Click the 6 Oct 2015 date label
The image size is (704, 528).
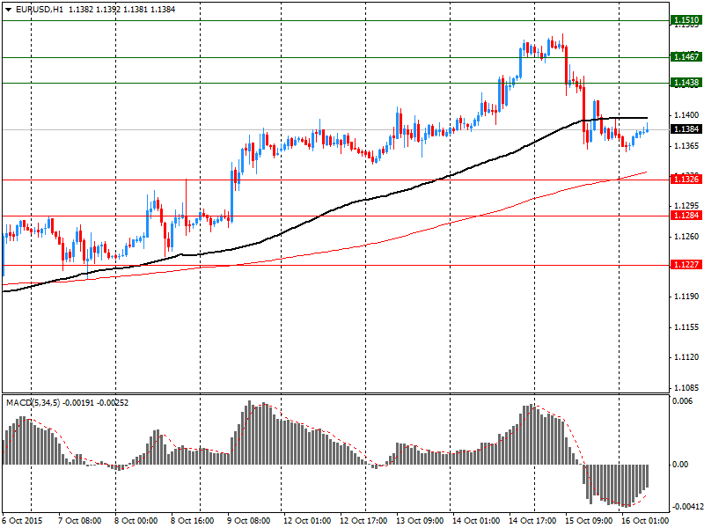click(23, 520)
